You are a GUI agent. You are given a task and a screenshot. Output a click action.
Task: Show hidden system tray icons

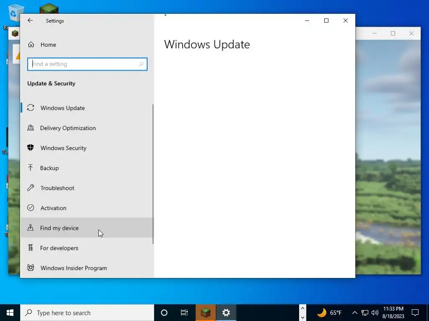click(354, 313)
